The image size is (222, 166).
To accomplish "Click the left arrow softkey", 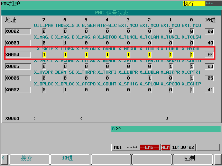I will [4, 158].
